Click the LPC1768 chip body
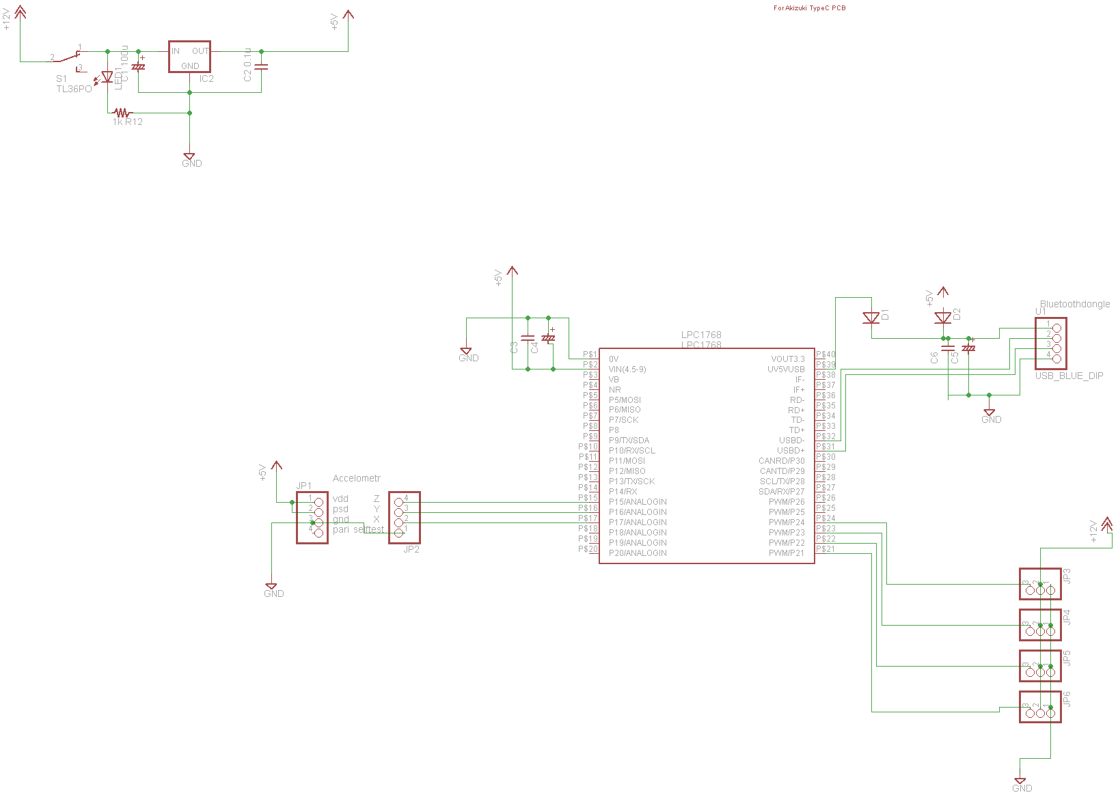 (x=707, y=456)
